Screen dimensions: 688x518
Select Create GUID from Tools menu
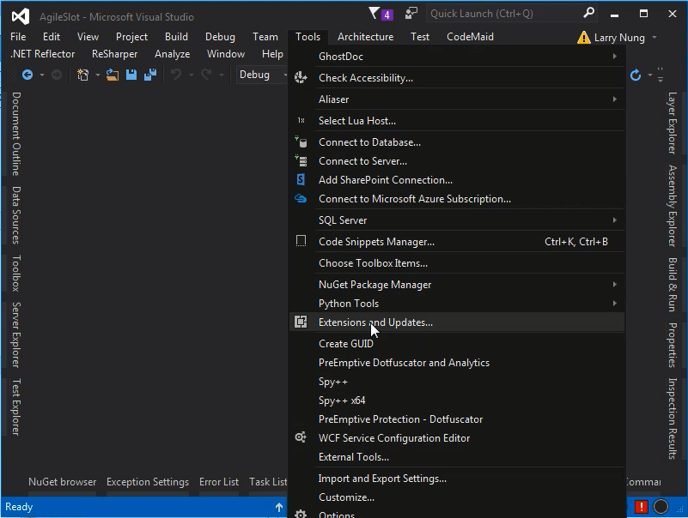click(456, 344)
